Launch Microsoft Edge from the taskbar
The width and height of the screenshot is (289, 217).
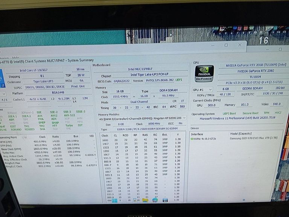click(x=155, y=200)
